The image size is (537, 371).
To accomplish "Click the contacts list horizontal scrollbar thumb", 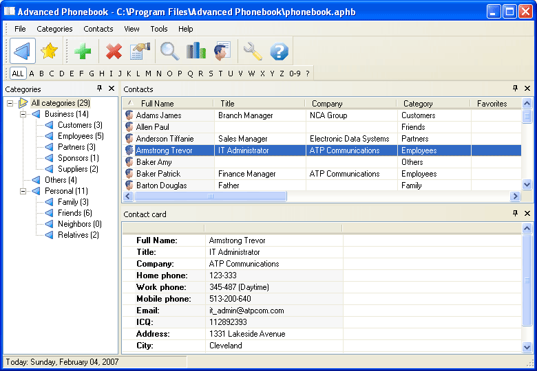I will click(x=210, y=196).
